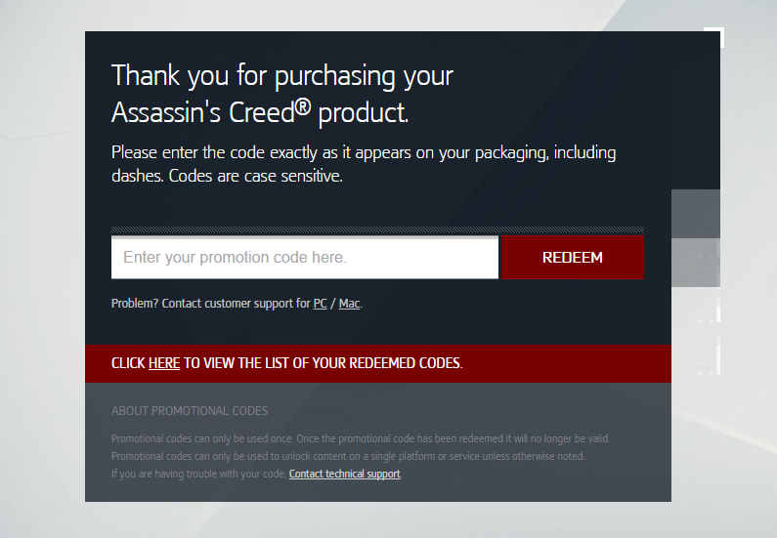Click the red redeemed codes banner
The image size is (777, 538).
[378, 363]
